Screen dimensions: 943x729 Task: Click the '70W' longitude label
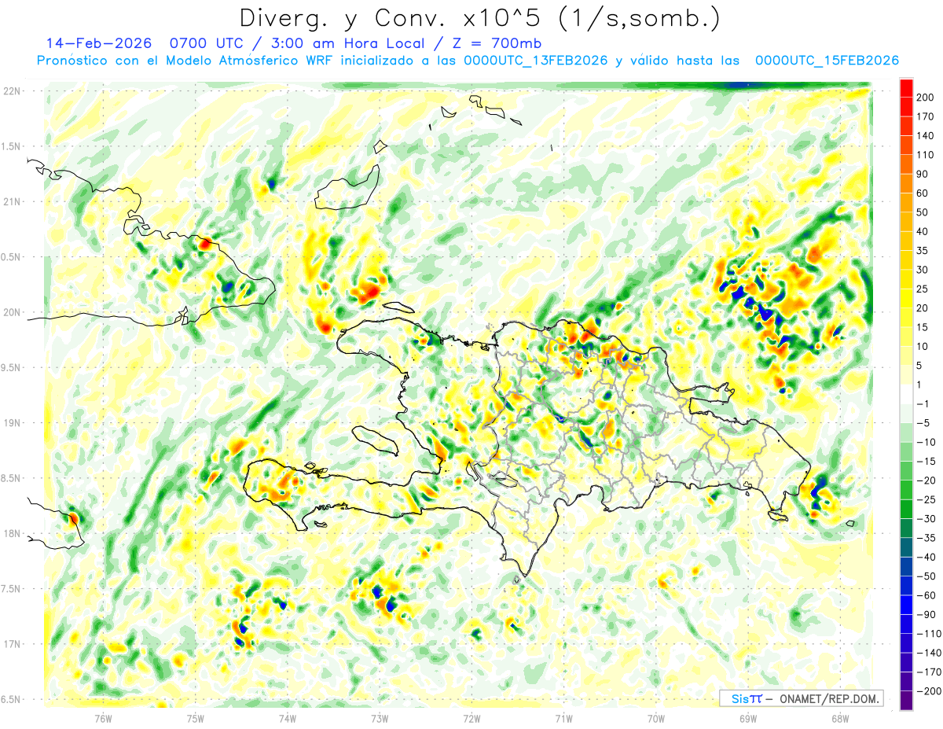(656, 717)
